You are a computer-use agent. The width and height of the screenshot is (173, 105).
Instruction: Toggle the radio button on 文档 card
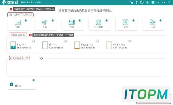134,20
